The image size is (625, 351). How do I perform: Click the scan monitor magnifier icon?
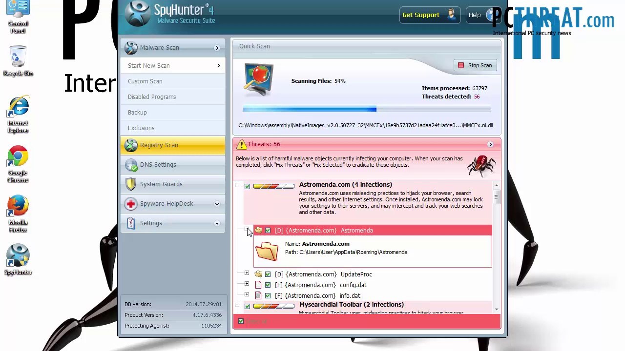tap(258, 79)
